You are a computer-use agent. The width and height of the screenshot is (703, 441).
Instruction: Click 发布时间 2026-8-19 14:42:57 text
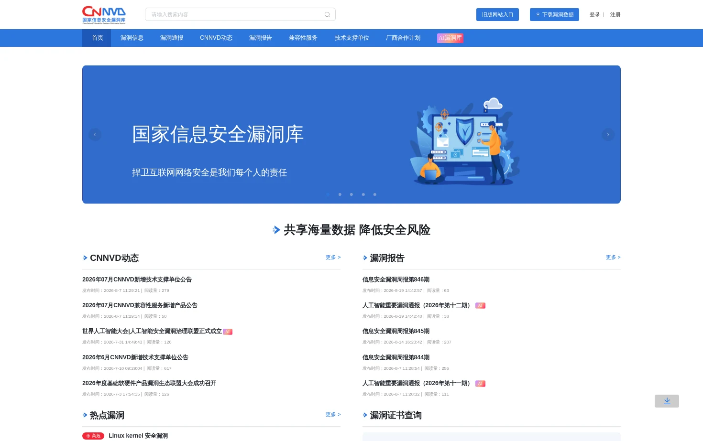[x=392, y=290]
